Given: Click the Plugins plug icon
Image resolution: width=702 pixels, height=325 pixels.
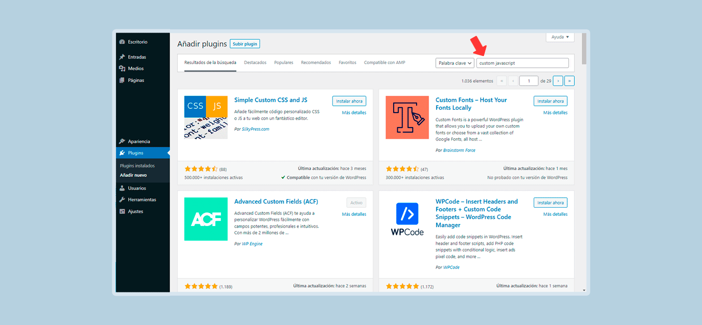Looking at the screenshot, I should pyautogui.click(x=122, y=153).
